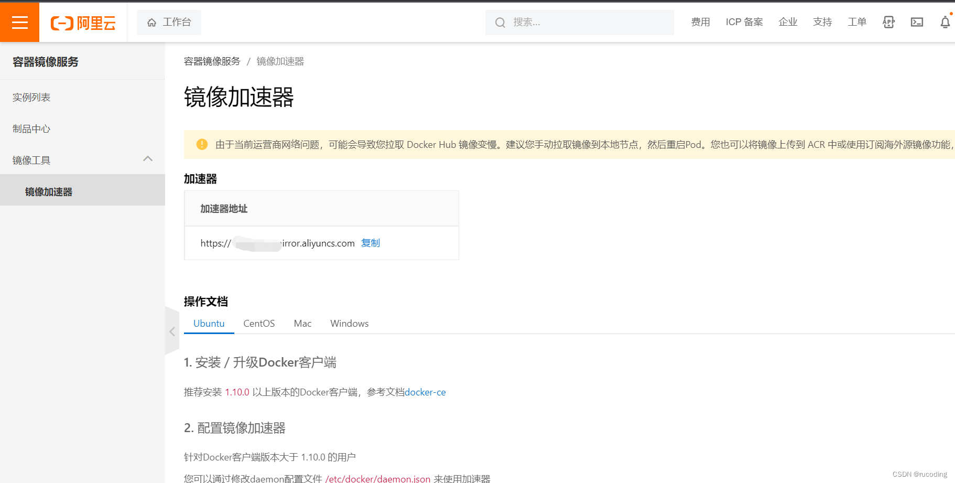955x483 pixels.
Task: Click the 工作台 home icon
Action: click(x=152, y=22)
